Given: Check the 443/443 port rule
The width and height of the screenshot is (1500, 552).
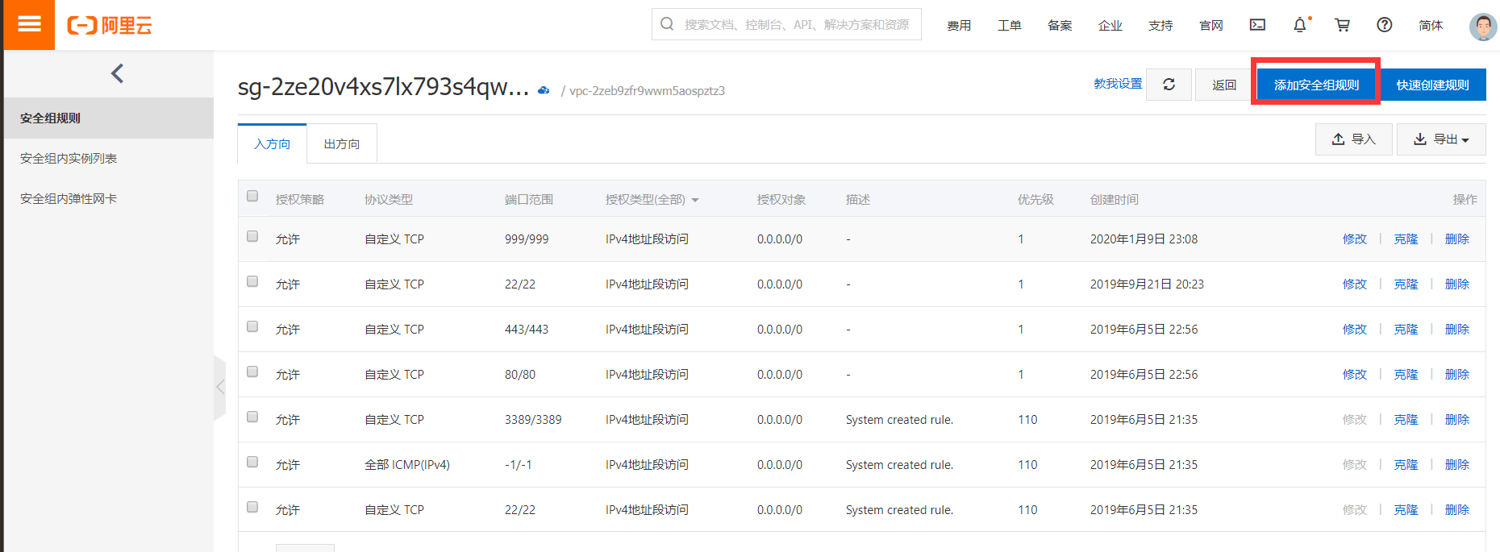Looking at the screenshot, I should point(252,326).
